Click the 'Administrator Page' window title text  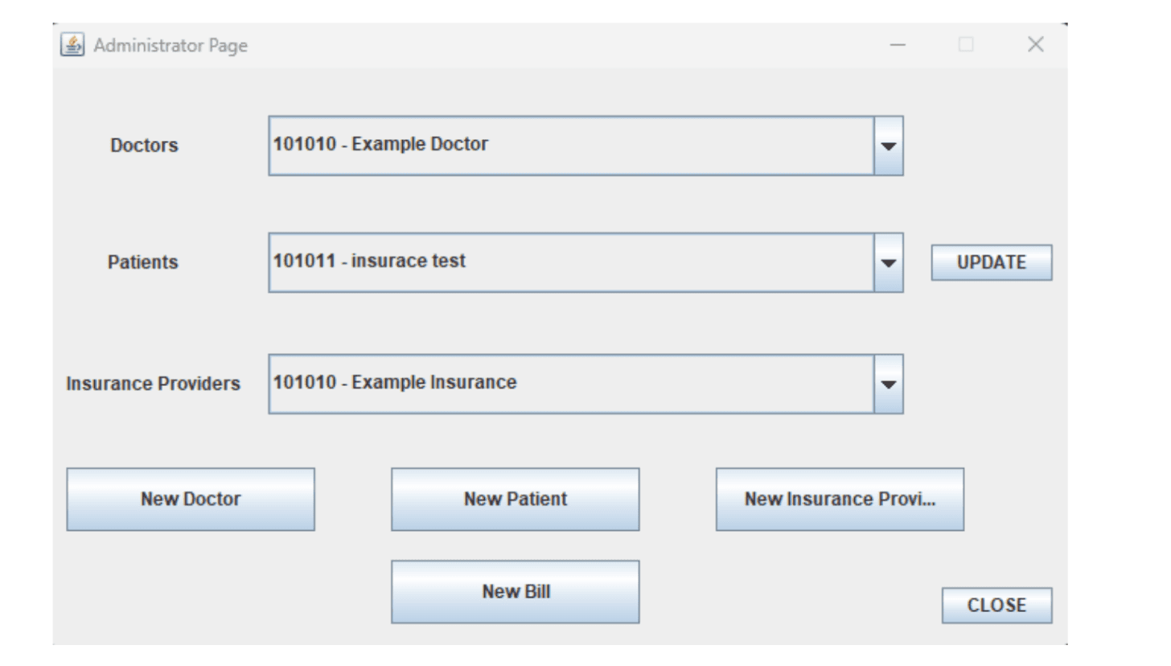(171, 46)
